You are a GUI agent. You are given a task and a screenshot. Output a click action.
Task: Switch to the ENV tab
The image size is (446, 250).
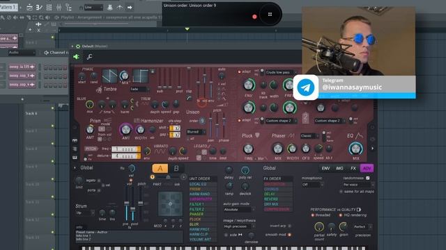click(x=325, y=168)
